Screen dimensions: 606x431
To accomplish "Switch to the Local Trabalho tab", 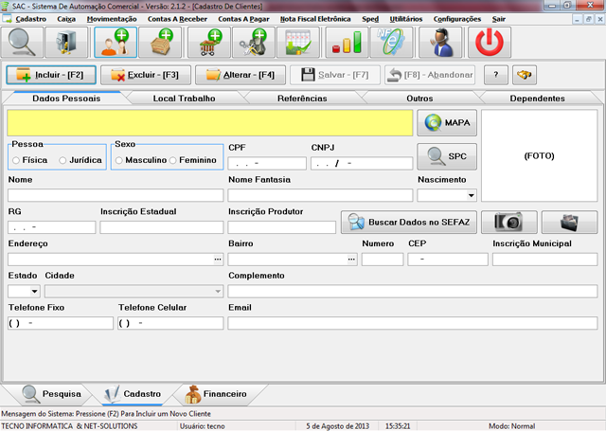I will click(x=184, y=99).
